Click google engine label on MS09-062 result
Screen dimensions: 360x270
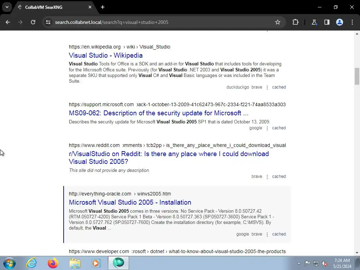[256, 128]
